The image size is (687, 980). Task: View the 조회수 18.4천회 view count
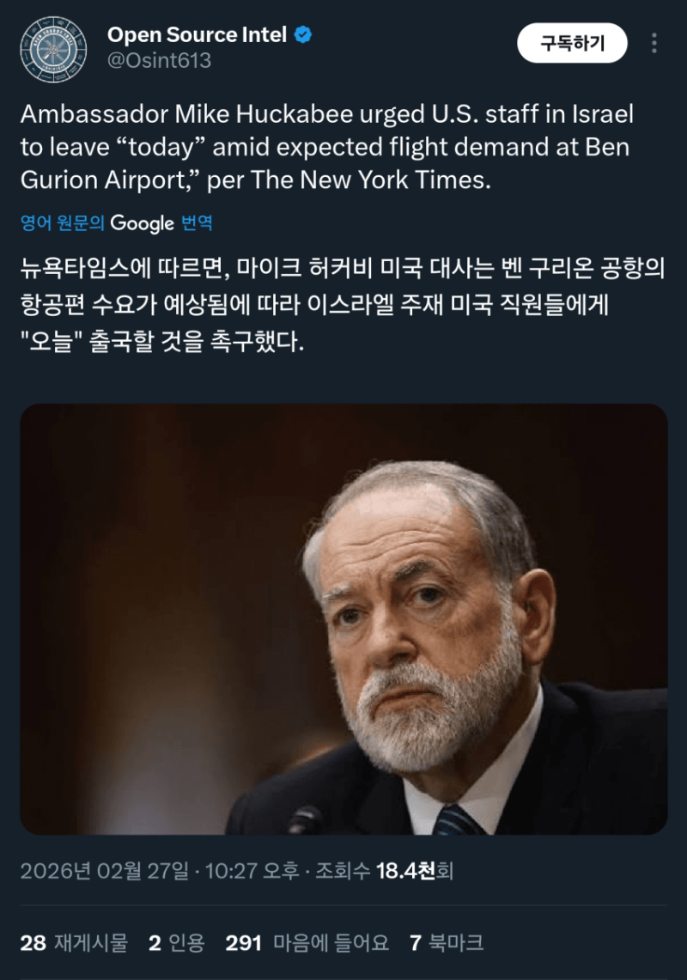[384, 871]
